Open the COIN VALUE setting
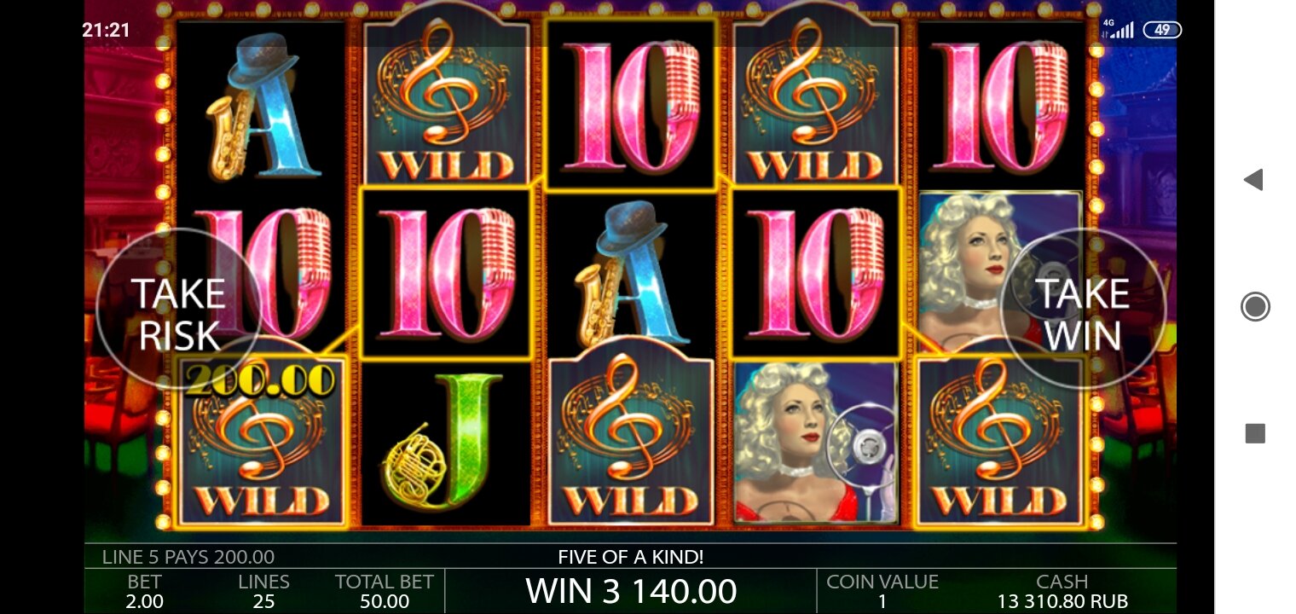The image size is (1296, 614). tap(882, 591)
